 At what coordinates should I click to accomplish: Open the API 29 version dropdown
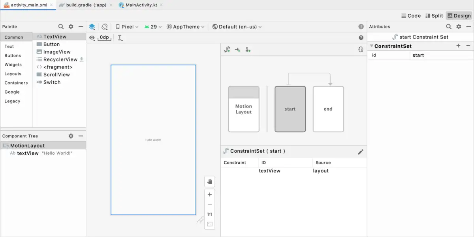pos(153,26)
